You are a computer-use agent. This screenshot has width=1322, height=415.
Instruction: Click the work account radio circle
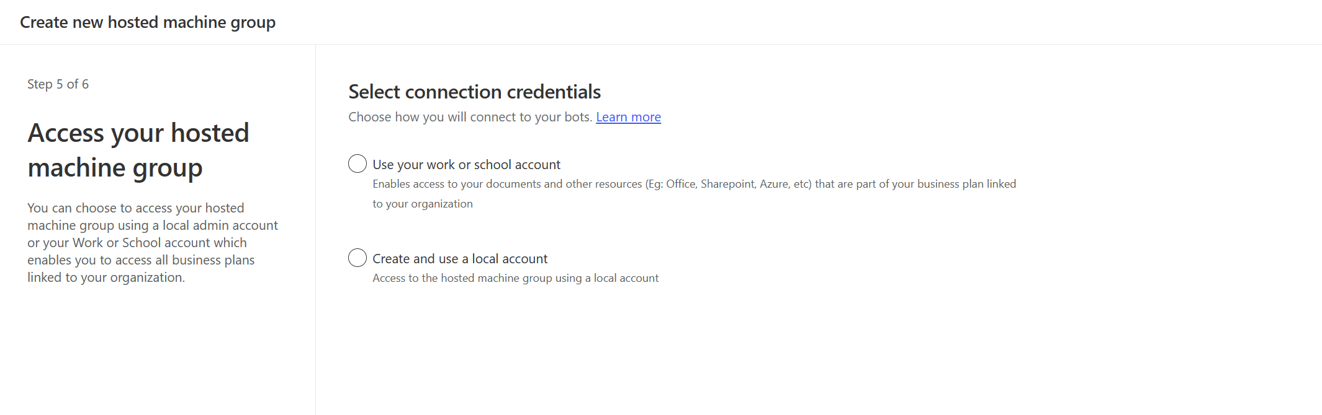(x=357, y=164)
